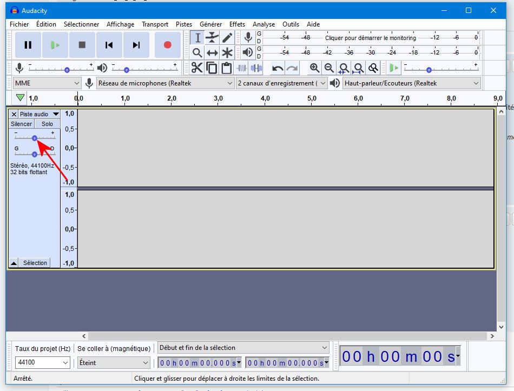Click the track pan G/D slider knob

[x=35, y=154]
